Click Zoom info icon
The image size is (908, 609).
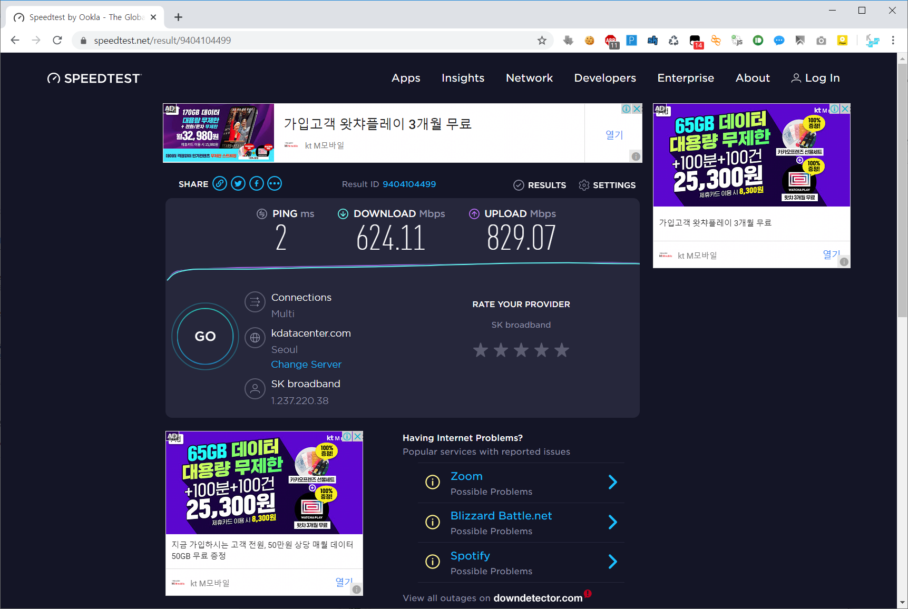click(433, 482)
